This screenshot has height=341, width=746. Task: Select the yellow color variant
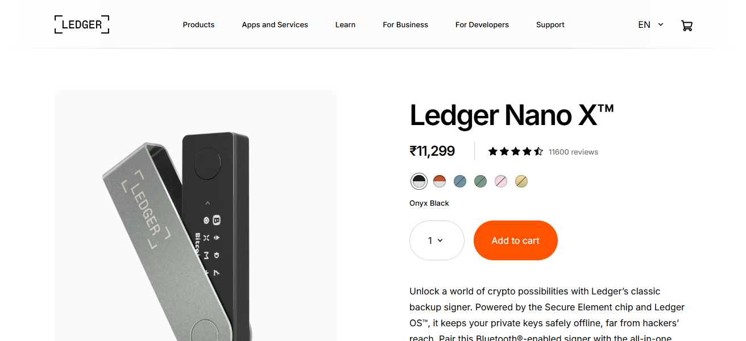[x=521, y=181]
